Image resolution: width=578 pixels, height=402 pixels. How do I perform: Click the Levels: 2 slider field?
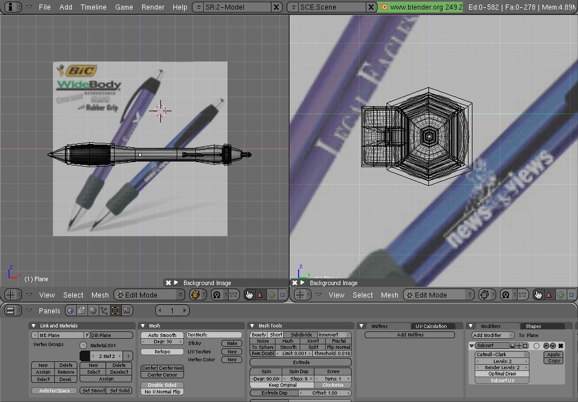502,361
